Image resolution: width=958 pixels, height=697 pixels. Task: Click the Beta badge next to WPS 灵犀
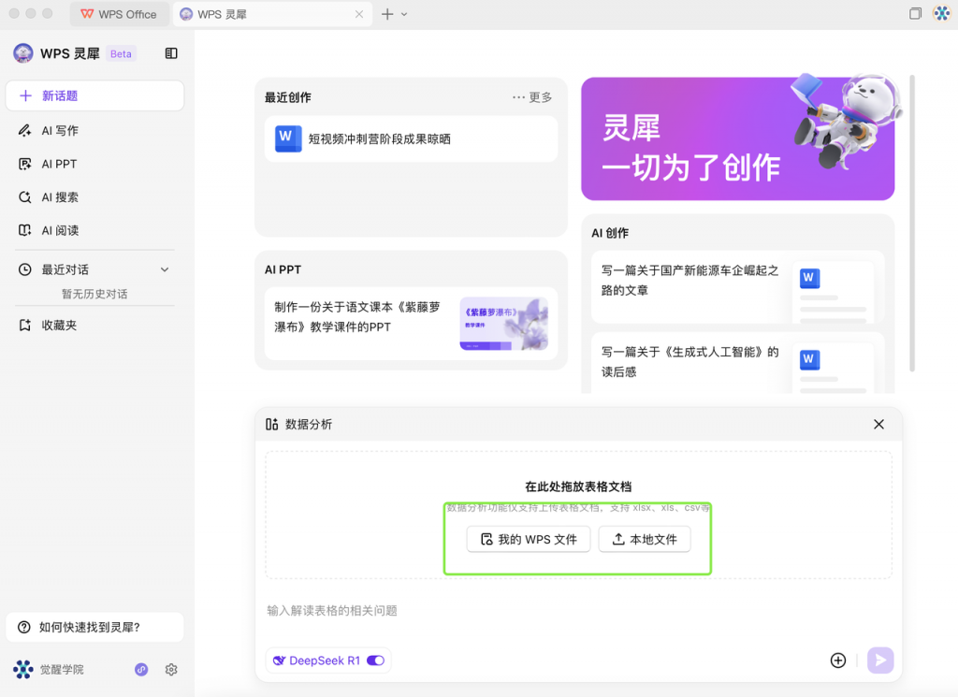tap(121, 53)
